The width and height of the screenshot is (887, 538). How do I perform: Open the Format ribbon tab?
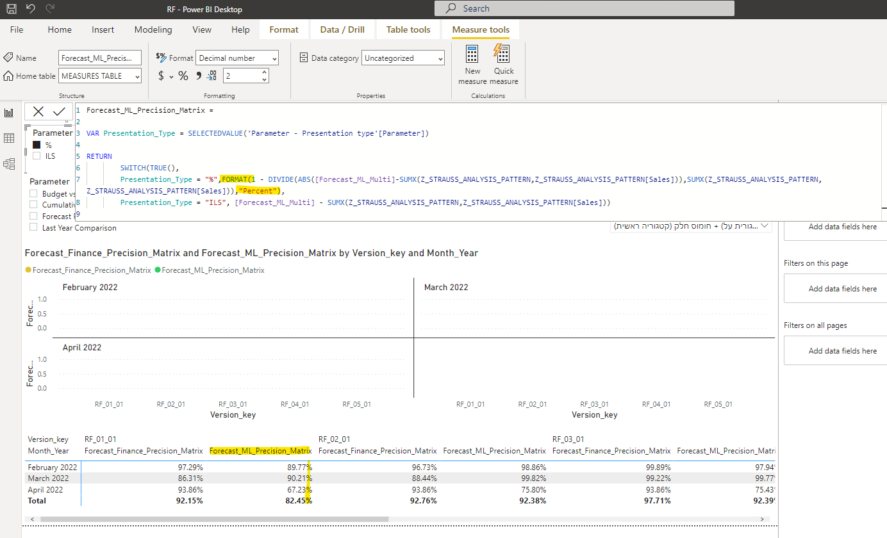284,29
